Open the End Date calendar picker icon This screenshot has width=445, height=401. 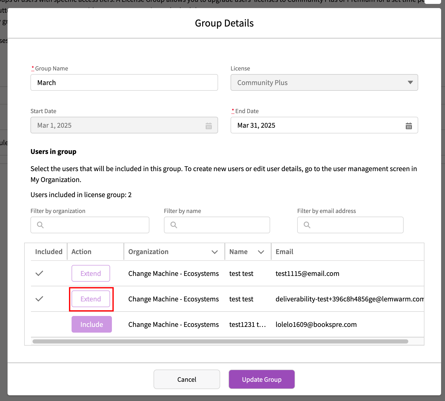point(409,126)
